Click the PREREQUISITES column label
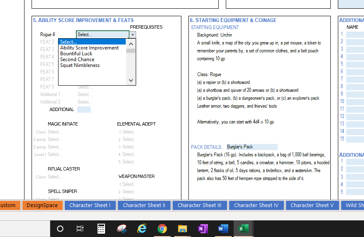This screenshot has width=364, height=237. point(146,27)
